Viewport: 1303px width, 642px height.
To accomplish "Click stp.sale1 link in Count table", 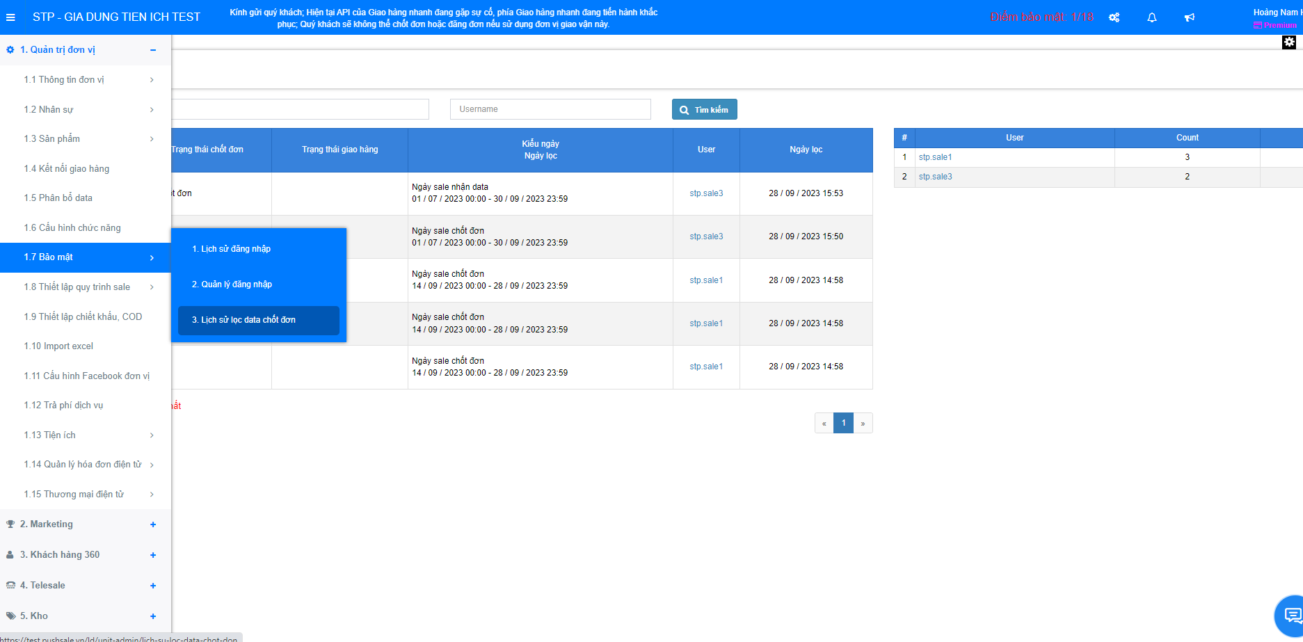I will [x=935, y=157].
